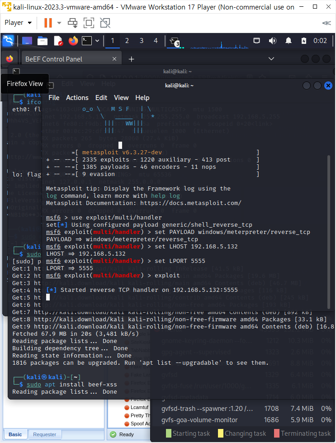Click PID 1708 in Task Manager
Screen dimensions: 336x443
(271, 409)
